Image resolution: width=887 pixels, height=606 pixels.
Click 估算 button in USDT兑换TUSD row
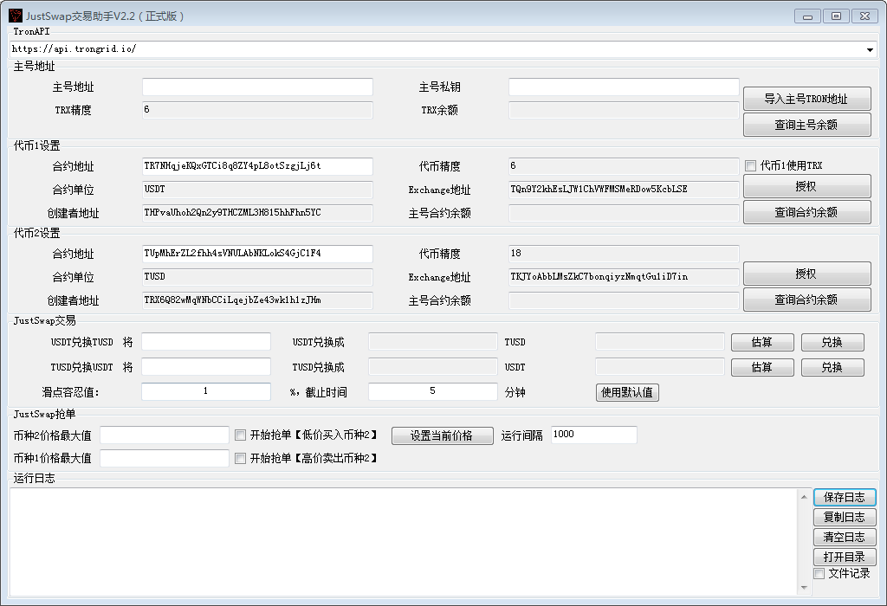(762, 343)
